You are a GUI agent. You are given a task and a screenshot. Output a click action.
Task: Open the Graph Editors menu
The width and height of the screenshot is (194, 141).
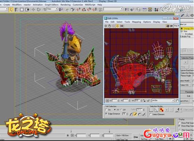click(x=51, y=5)
